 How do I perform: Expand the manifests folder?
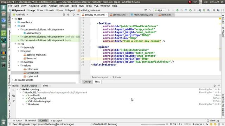point(15,22)
